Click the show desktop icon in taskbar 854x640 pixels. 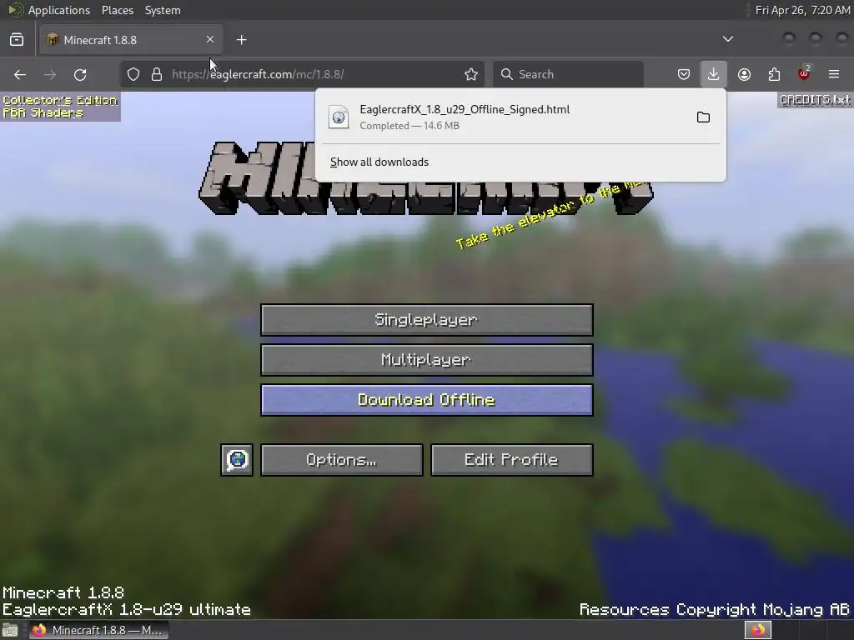pos(10,631)
